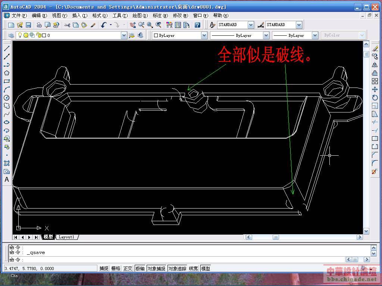382x286 pixels.
Task: Open the 绘图 (Draw) menu
Action: 140,16
